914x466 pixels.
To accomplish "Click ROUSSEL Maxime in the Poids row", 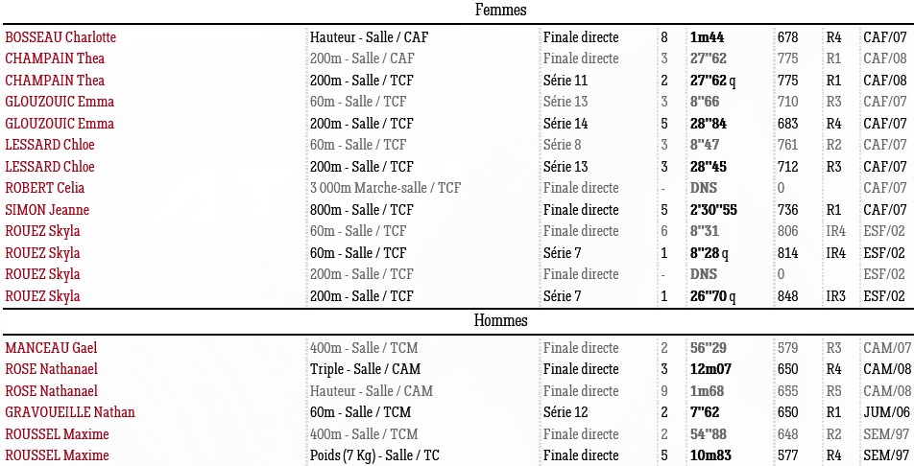I will coord(57,455).
